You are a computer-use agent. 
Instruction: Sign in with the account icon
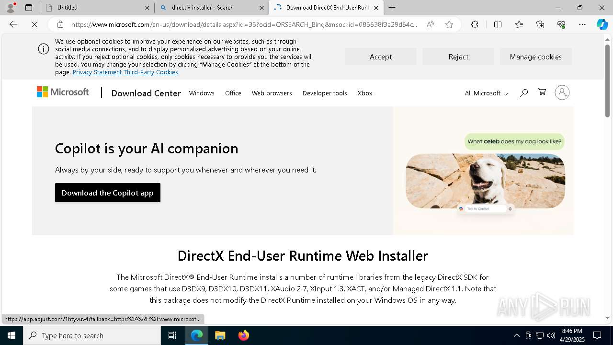pyautogui.click(x=562, y=92)
